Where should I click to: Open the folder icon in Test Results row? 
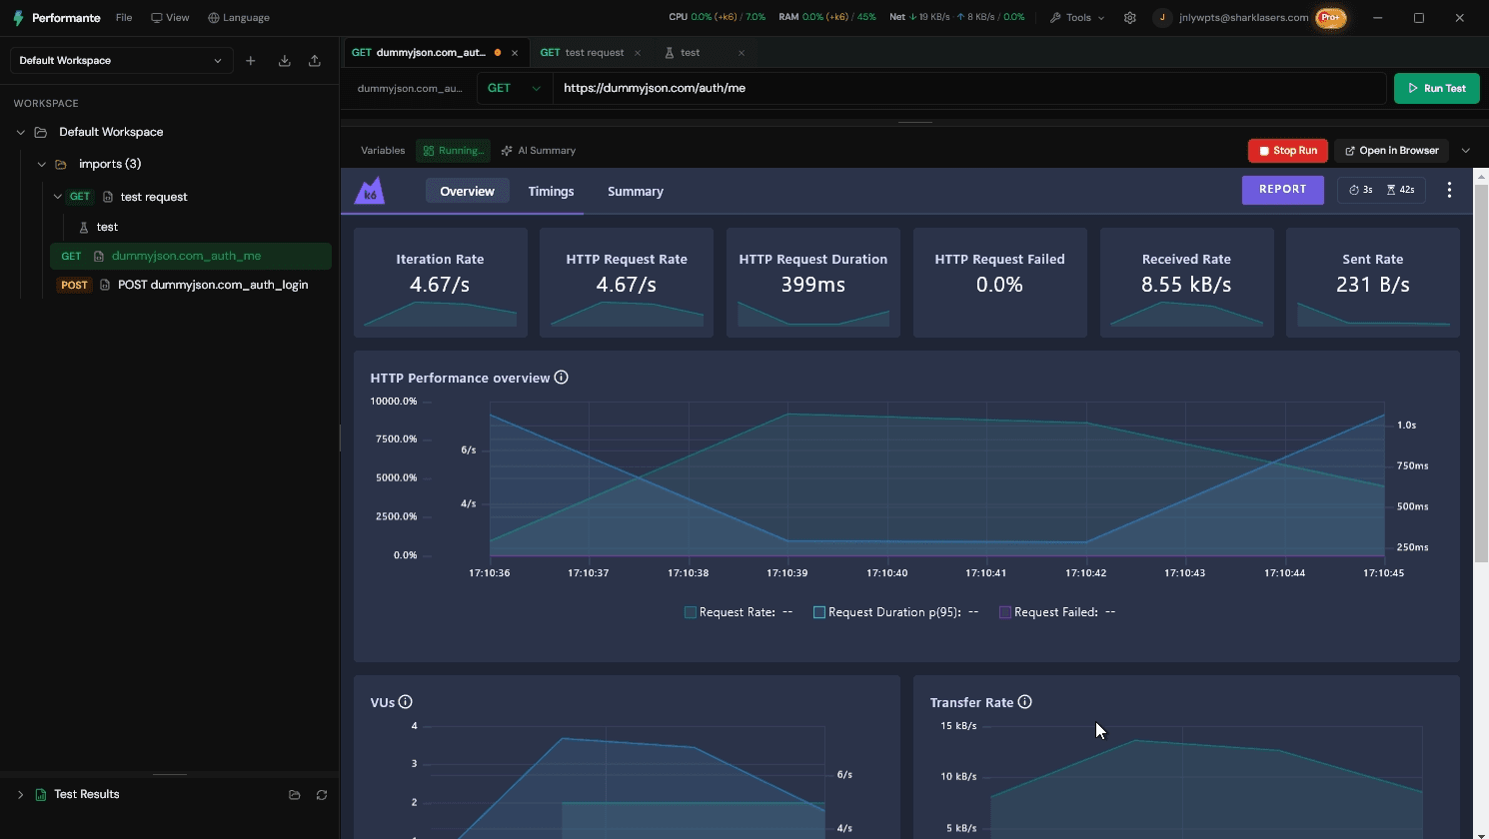tap(295, 795)
